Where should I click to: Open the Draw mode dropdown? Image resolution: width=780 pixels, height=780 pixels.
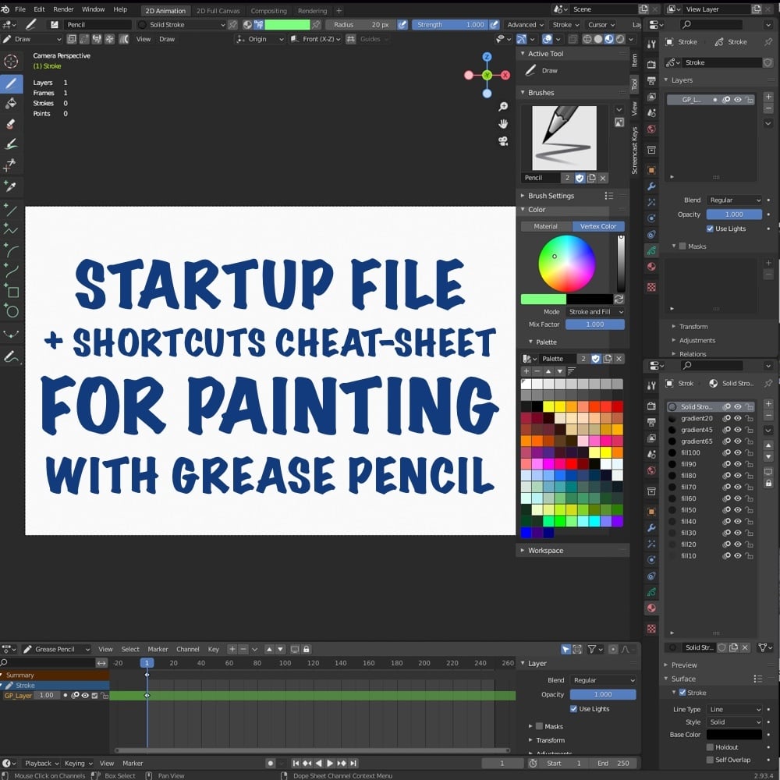pyautogui.click(x=32, y=39)
